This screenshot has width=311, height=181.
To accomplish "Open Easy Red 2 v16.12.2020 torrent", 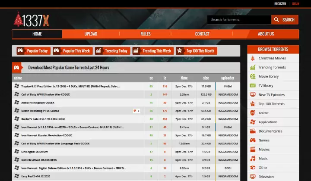I will (x=36, y=176).
